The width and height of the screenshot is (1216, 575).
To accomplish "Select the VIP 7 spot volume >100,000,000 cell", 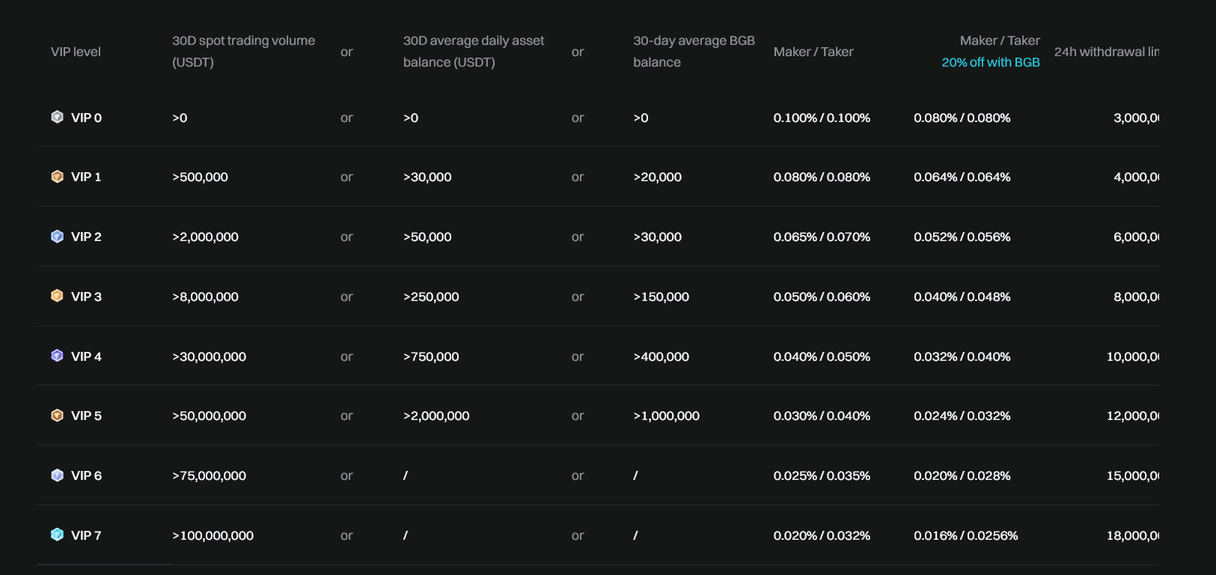I will 213,535.
